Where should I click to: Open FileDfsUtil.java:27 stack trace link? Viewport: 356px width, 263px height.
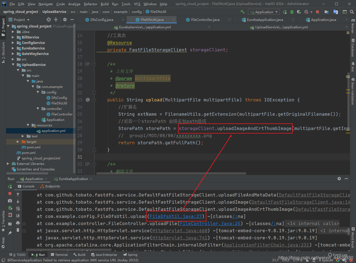[x=176, y=216]
